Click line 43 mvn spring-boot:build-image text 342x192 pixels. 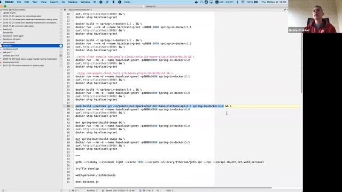(100, 123)
